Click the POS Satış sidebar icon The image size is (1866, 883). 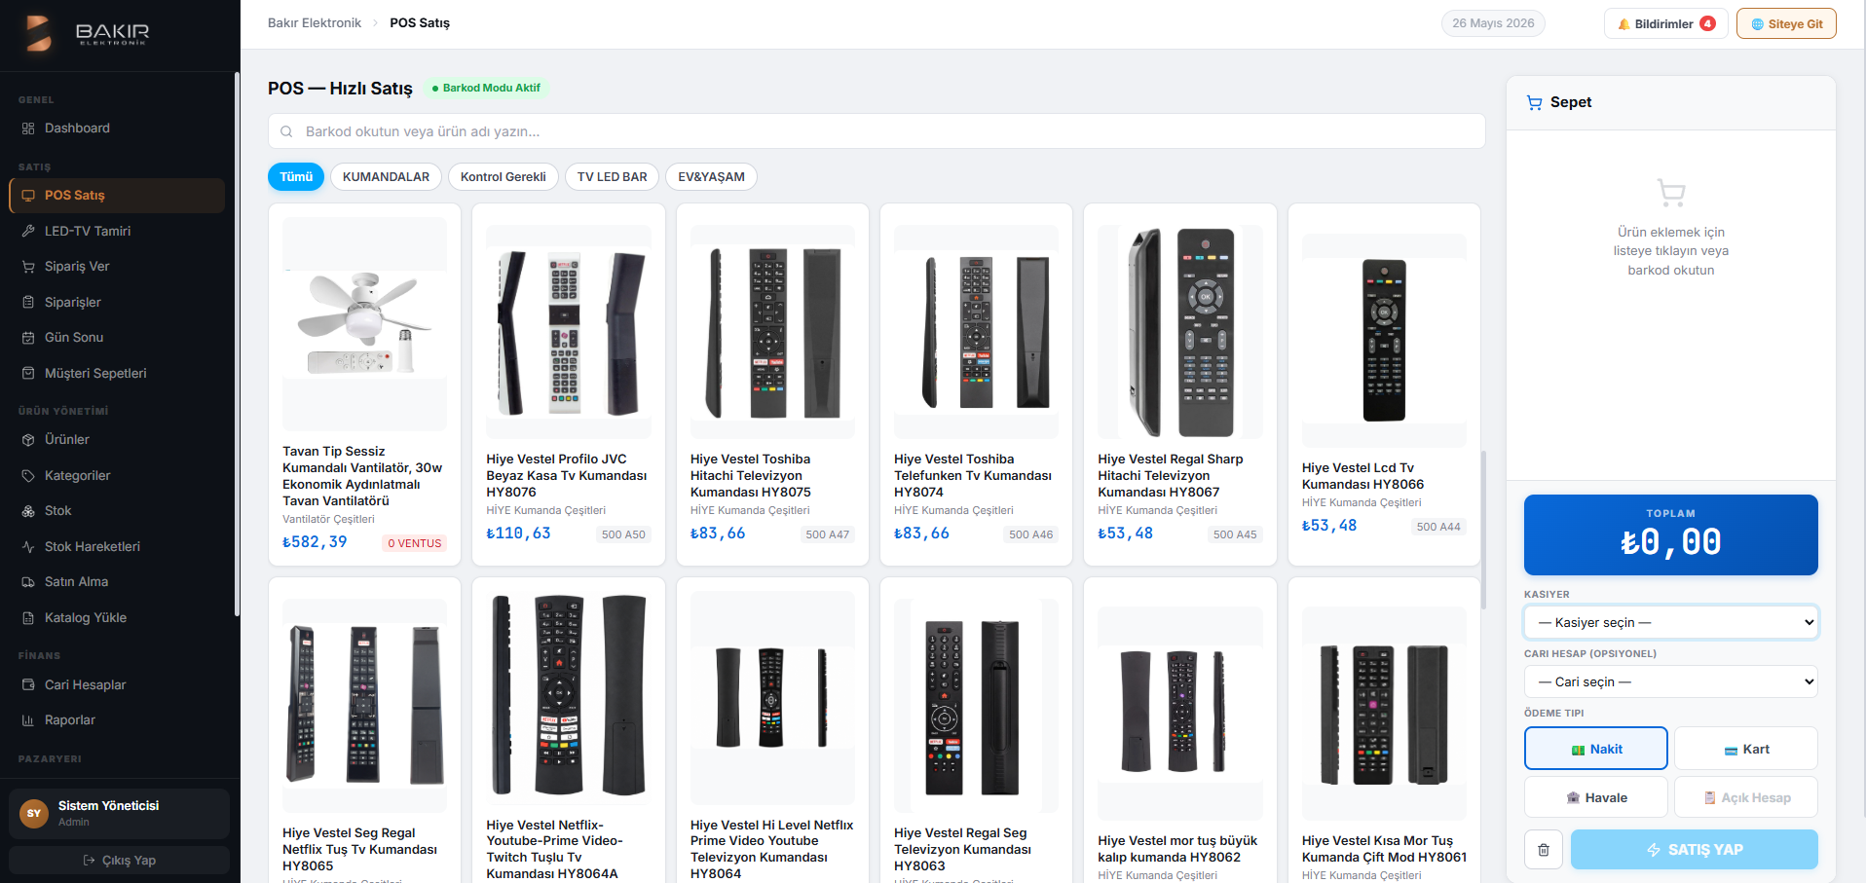(28, 196)
